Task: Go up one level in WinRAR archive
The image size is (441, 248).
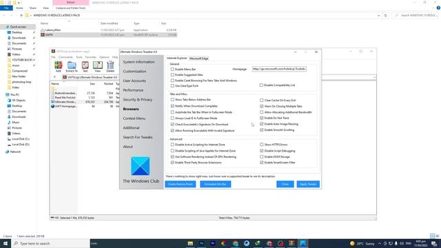Action: pyautogui.click(x=55, y=77)
